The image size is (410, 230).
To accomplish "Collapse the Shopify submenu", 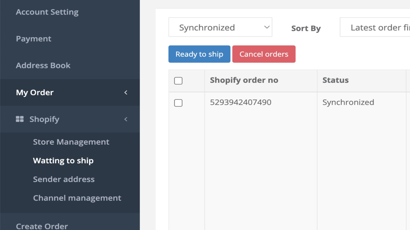I will [x=126, y=119].
